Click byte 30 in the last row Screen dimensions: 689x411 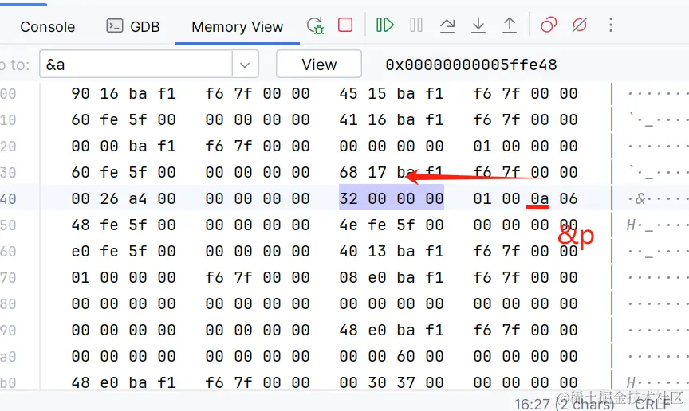pyautogui.click(x=377, y=382)
